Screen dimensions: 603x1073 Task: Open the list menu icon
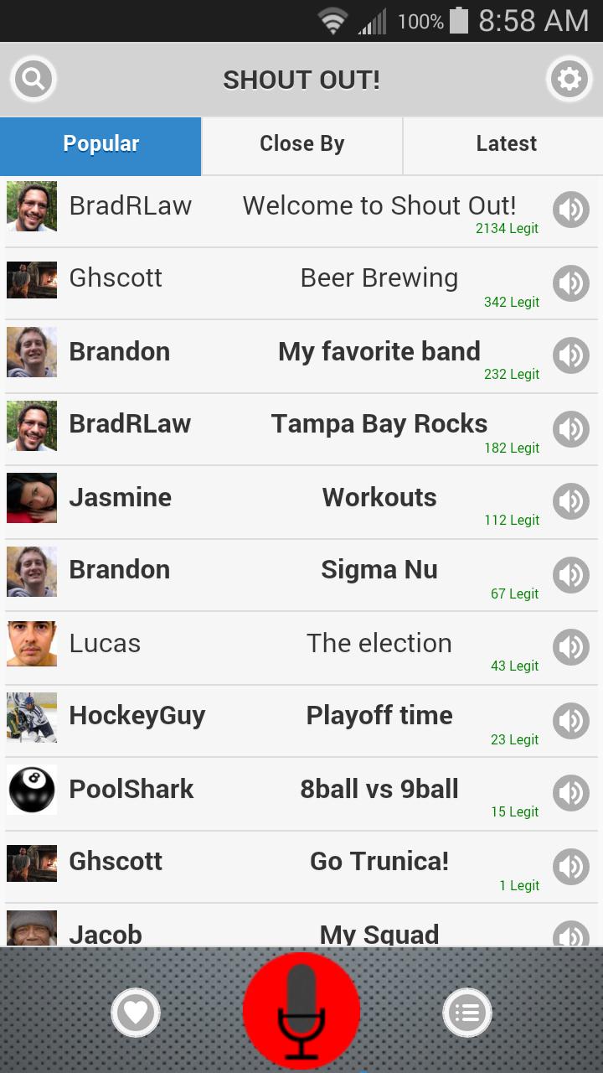[466, 1013]
